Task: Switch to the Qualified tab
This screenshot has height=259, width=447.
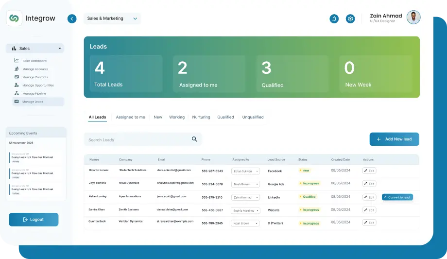Action: 225,117
